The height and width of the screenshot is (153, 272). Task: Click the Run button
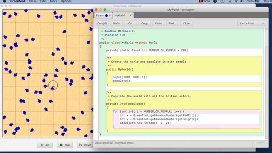[65, 145]
